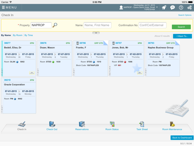Click the large open book illustration
The height and width of the screenshot is (146, 194).
coord(177,108)
